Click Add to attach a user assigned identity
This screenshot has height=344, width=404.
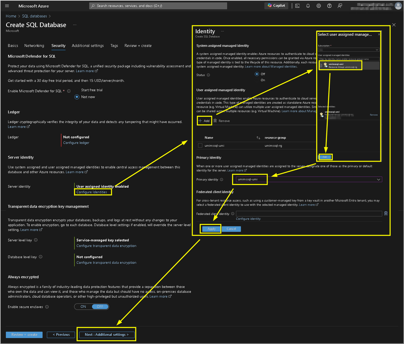click(x=204, y=121)
